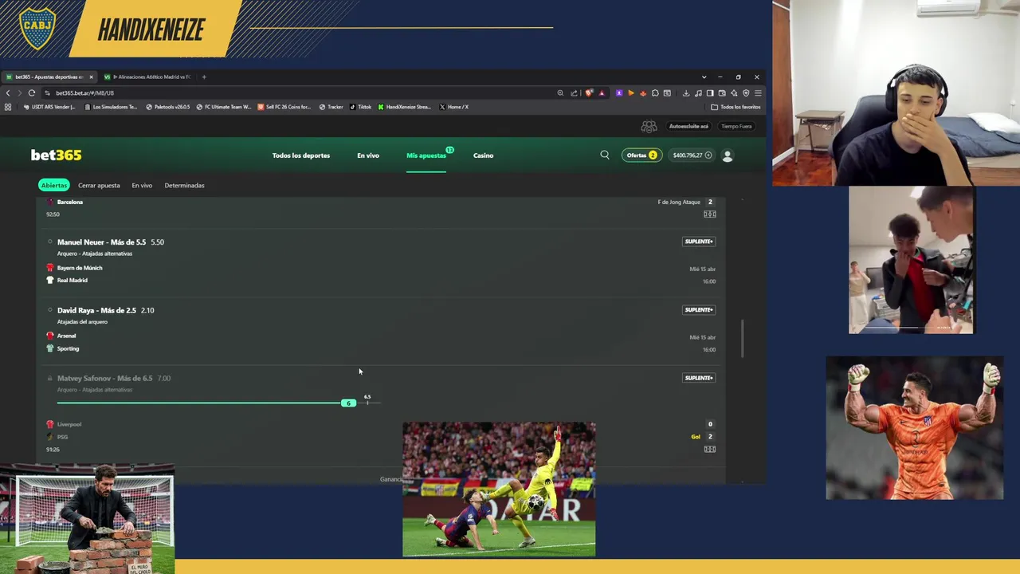Open pitch view icon for Liverpool PSG match
The height and width of the screenshot is (574, 1020).
[x=709, y=449]
